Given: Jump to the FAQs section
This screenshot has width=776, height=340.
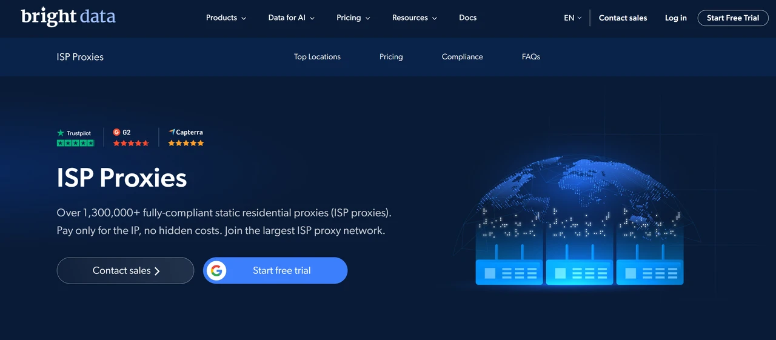Looking at the screenshot, I should (x=531, y=56).
